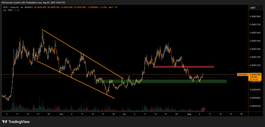Click the purple lightning event icon
The width and height of the screenshot is (265, 127).
pyautogui.click(x=203, y=109)
